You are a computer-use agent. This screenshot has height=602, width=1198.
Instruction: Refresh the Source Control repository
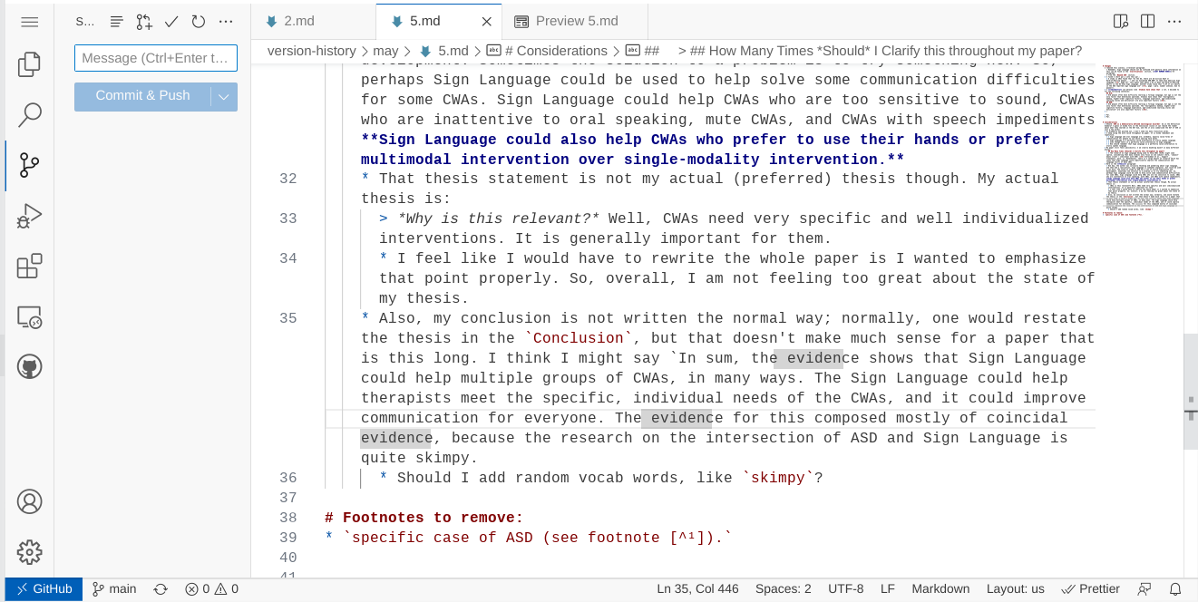(198, 21)
